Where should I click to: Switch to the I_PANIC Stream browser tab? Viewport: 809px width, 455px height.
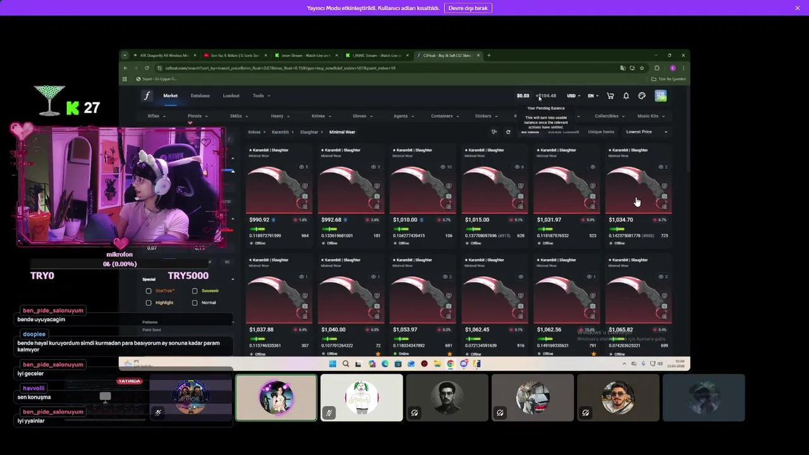point(377,56)
